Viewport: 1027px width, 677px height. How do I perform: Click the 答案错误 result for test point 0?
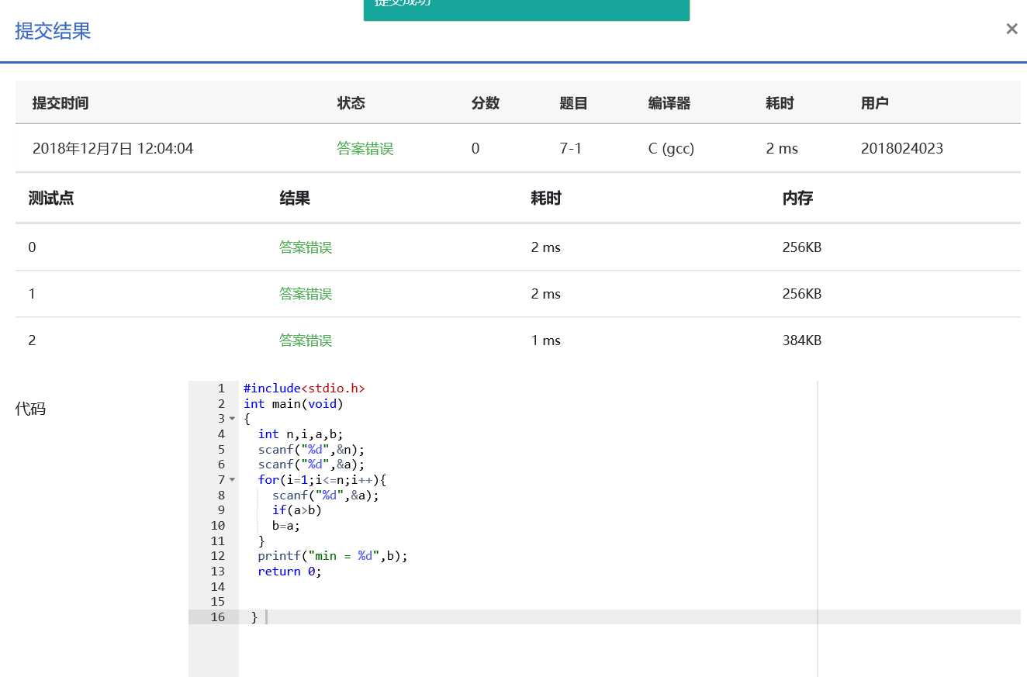(306, 247)
